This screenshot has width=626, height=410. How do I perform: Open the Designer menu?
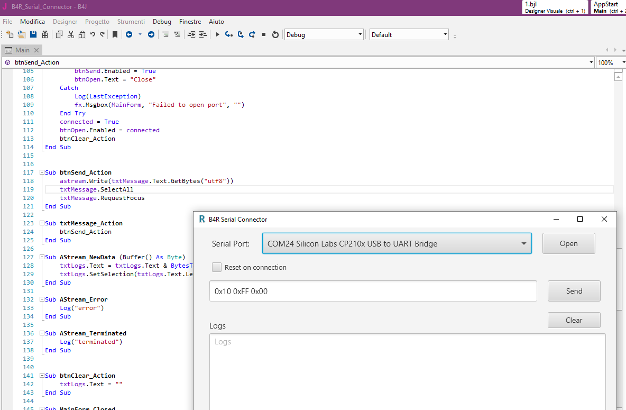coord(65,22)
